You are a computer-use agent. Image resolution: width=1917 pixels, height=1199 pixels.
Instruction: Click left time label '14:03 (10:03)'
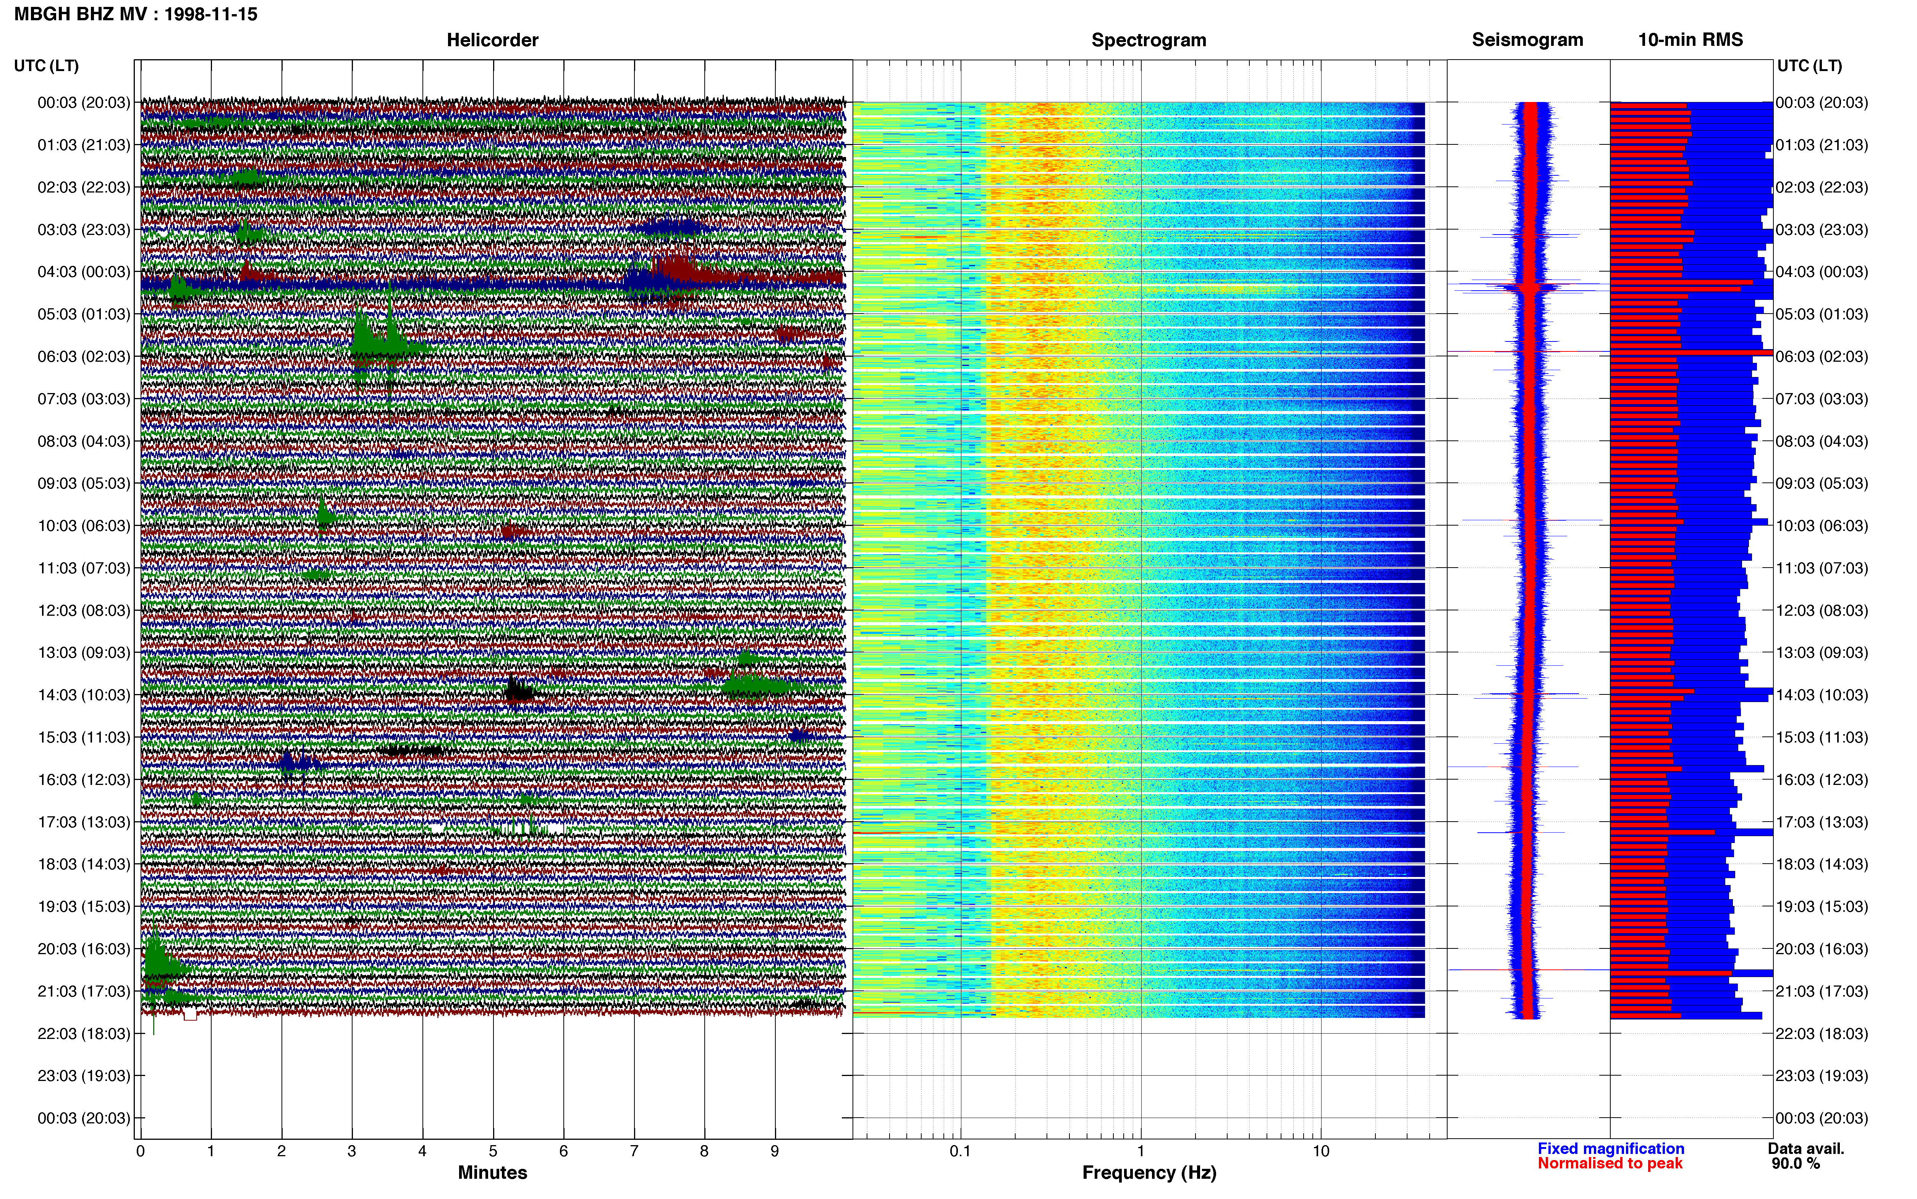(x=83, y=696)
